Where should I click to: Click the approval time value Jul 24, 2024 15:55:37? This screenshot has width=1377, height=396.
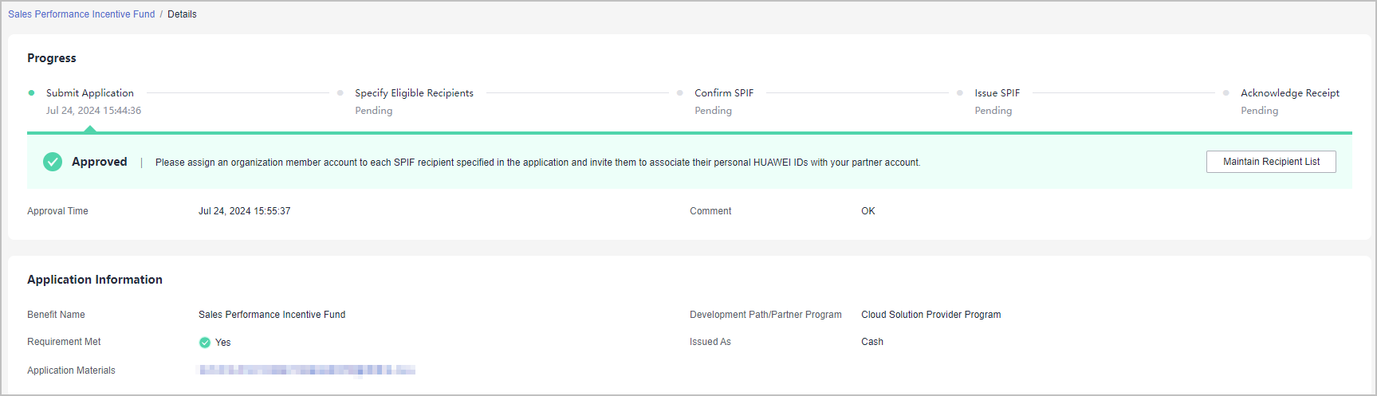[x=244, y=211]
